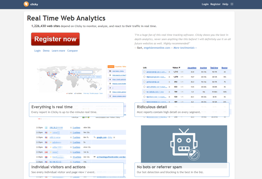The width and height of the screenshot is (262, 179).
Task: Click the Login link below Register now
Action: tap(38, 51)
